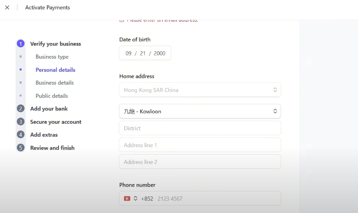Screen dimensions: 358x213
Task: Jump to Add your bank step
Action: click(x=49, y=109)
